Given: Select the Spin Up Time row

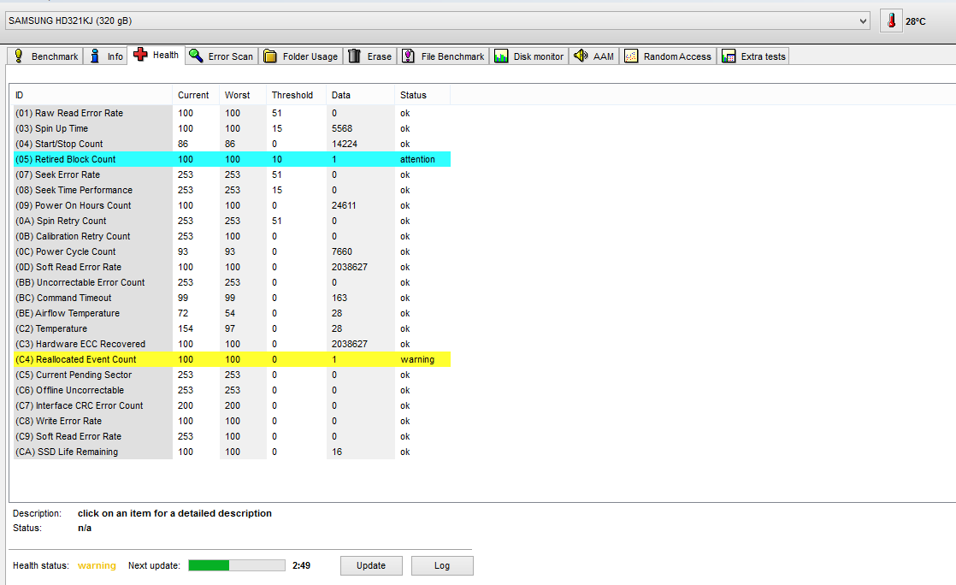Looking at the screenshot, I should point(233,128).
